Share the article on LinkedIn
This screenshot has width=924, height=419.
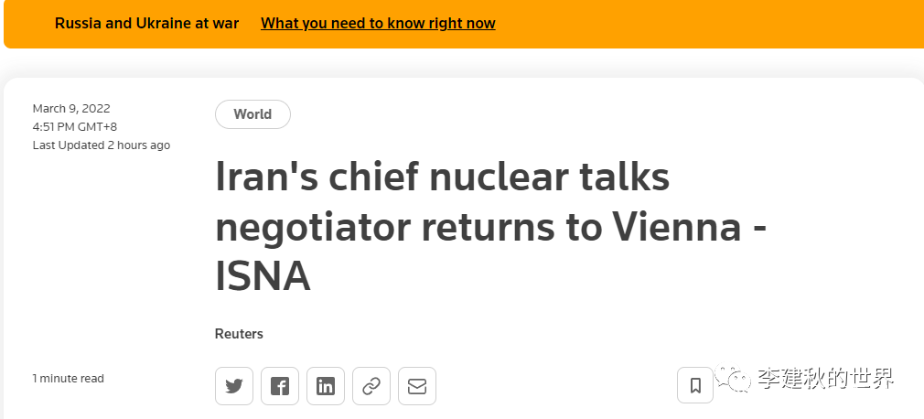(x=326, y=386)
